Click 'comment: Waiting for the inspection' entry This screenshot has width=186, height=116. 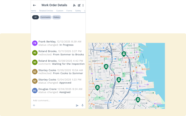tap(61, 64)
